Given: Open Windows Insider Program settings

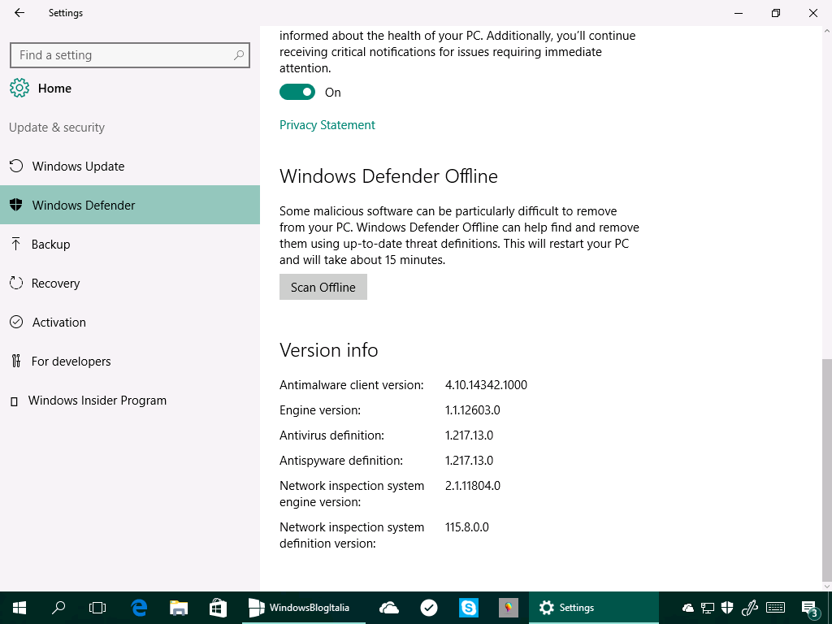Looking at the screenshot, I should pos(130,400).
